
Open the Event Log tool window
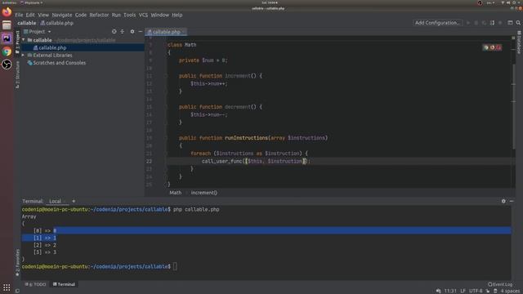500,284
